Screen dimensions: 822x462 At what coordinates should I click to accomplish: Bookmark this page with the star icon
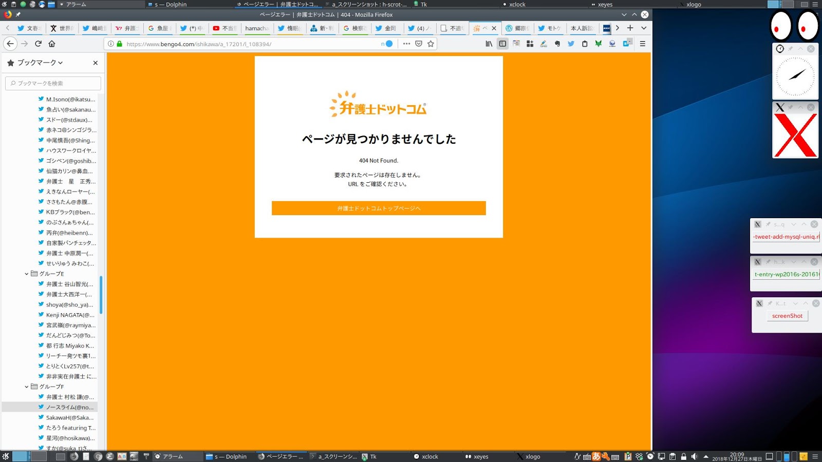tap(431, 44)
